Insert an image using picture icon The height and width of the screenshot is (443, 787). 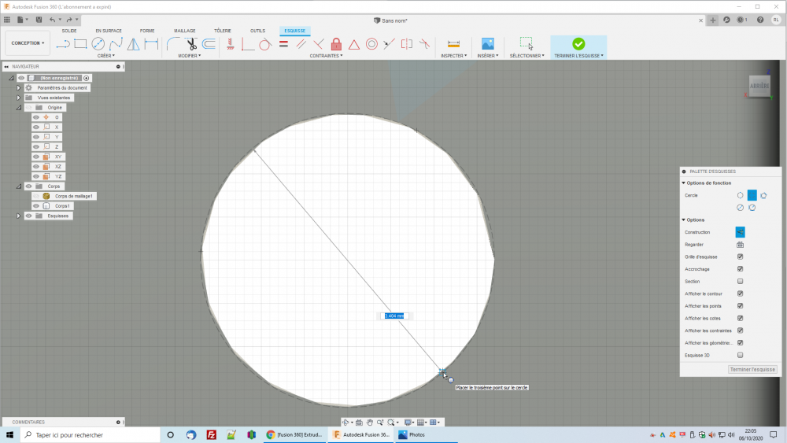coord(488,44)
